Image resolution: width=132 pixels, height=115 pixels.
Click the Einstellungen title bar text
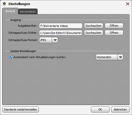tap(19, 4)
